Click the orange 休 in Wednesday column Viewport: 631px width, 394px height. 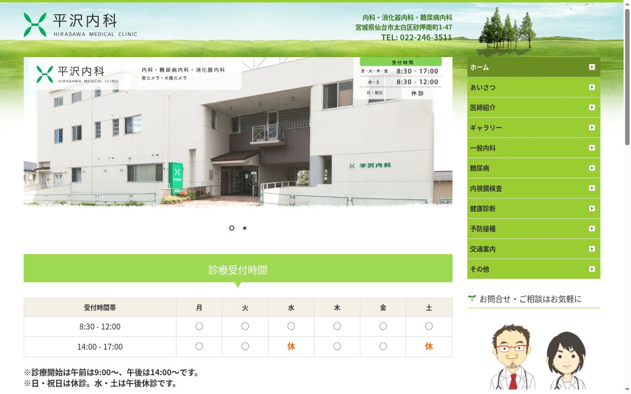click(291, 347)
